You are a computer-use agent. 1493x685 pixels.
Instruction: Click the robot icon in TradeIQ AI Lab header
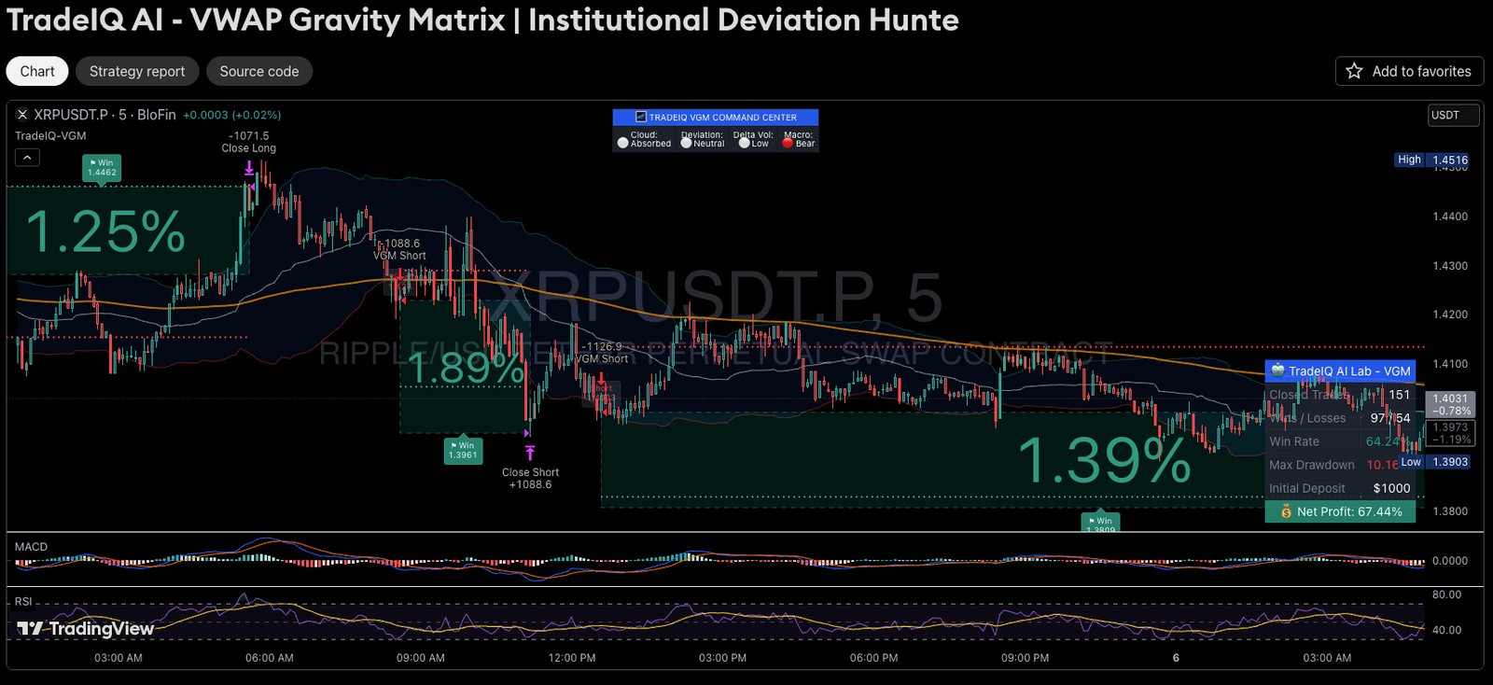point(1278,370)
